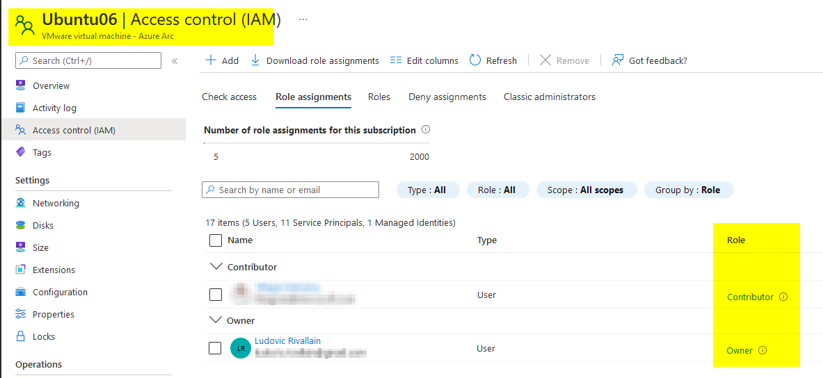Image resolution: width=823 pixels, height=378 pixels.
Task: Click the green Contributor role link
Action: [750, 297]
